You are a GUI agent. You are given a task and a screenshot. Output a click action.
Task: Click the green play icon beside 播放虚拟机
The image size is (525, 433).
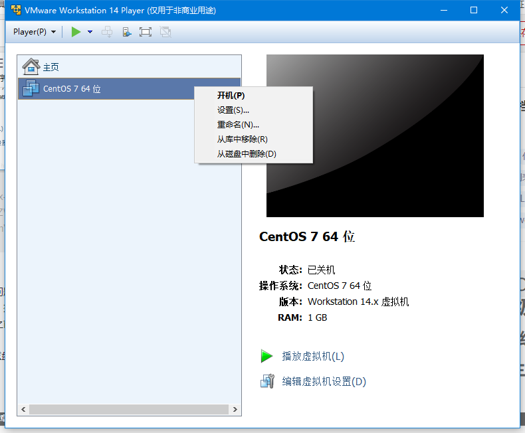pyautogui.click(x=267, y=356)
